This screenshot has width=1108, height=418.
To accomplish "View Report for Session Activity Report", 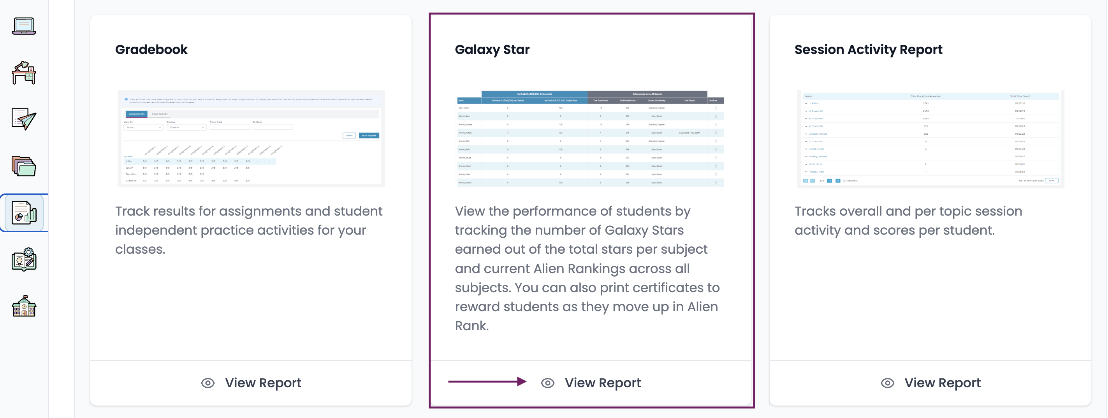I will (943, 383).
